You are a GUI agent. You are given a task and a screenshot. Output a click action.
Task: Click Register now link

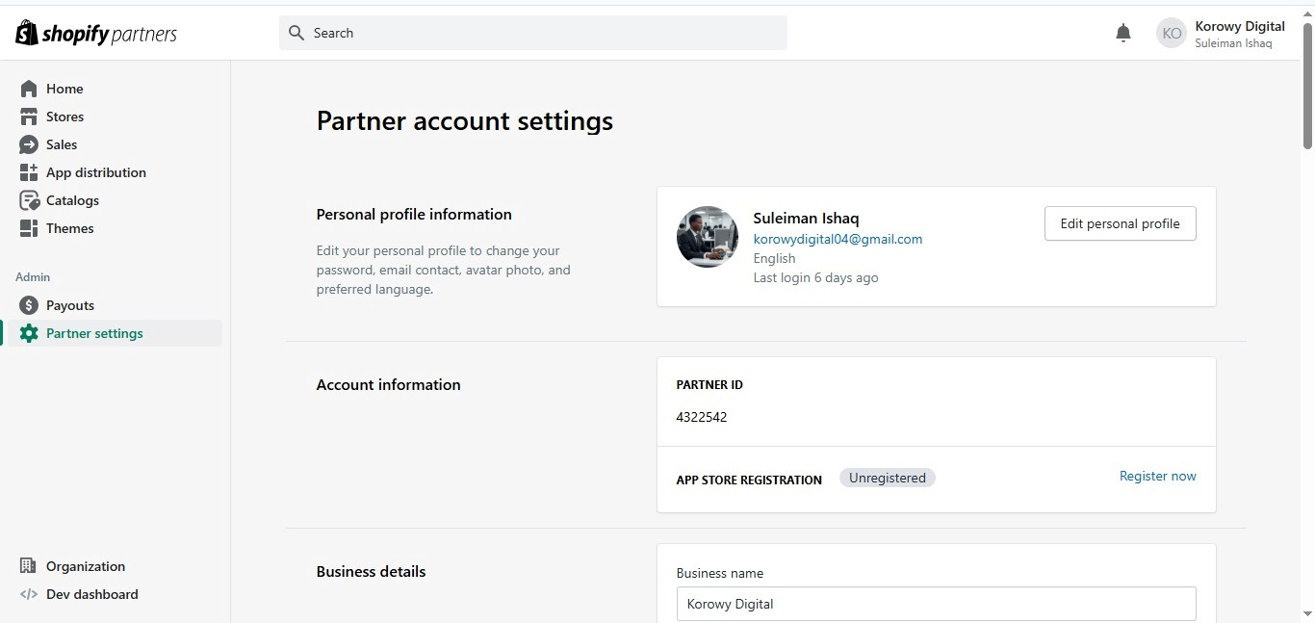point(1157,476)
